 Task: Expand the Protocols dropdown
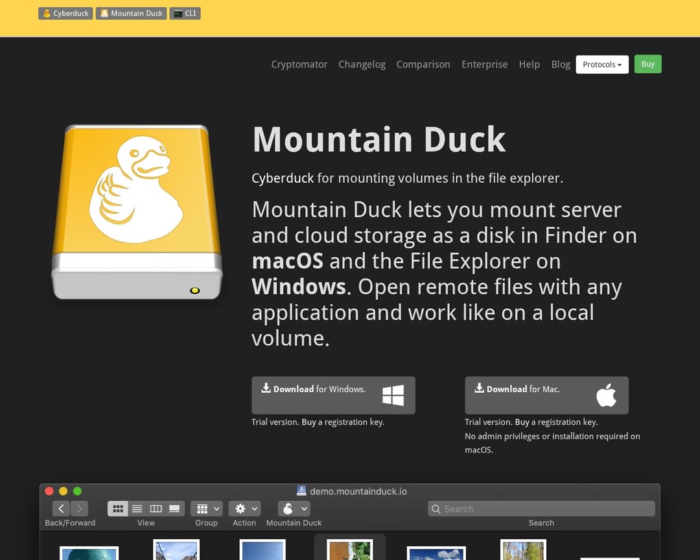[x=602, y=64]
